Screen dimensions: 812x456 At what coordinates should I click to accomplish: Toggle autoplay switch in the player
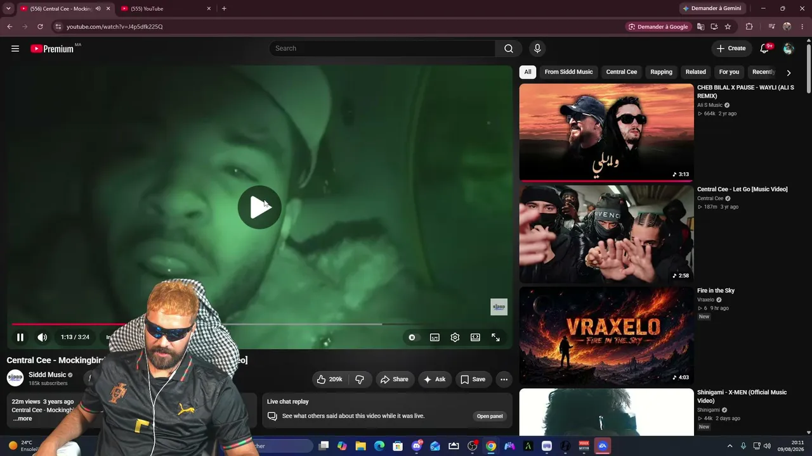(x=412, y=338)
